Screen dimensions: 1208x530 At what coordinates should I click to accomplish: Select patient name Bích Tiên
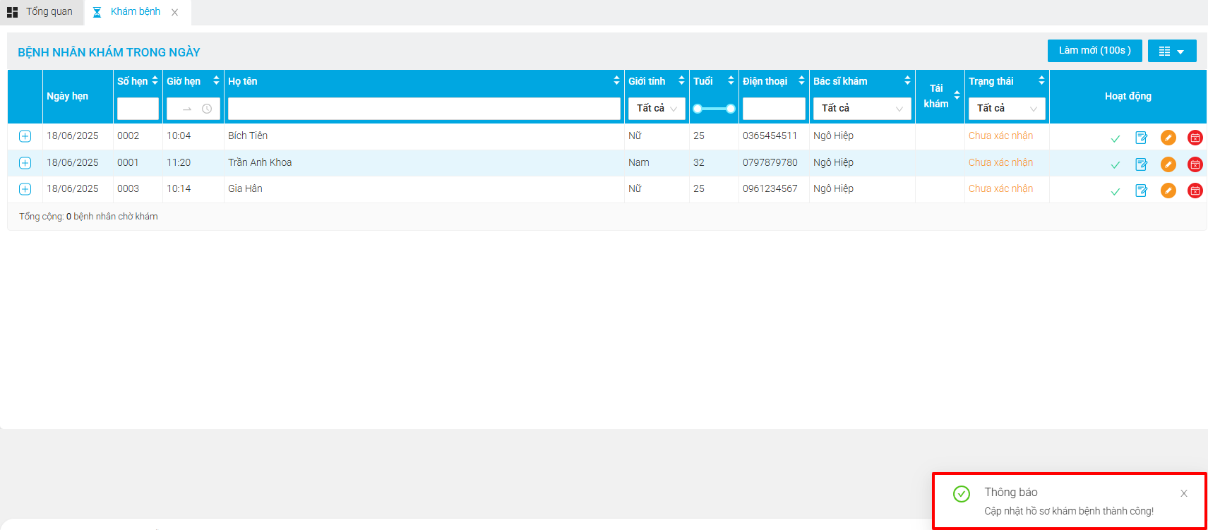click(248, 136)
